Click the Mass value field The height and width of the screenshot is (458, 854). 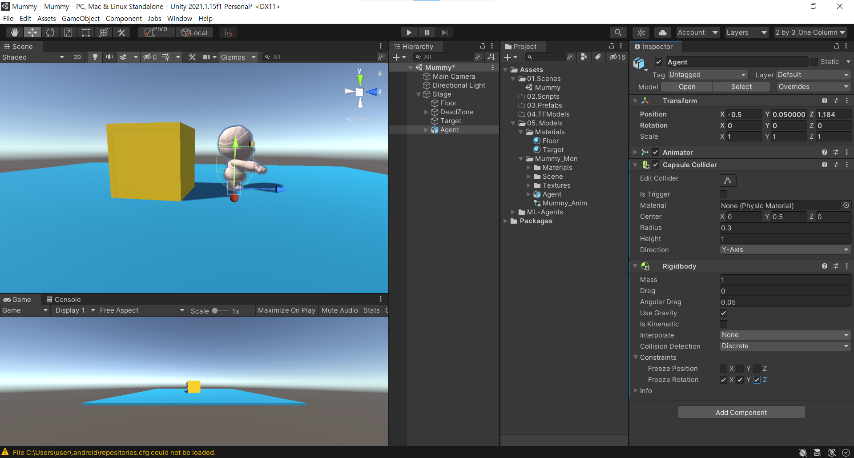(785, 280)
